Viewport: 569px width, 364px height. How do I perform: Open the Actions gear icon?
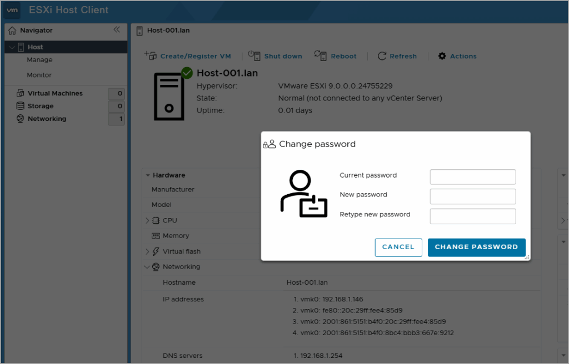442,56
